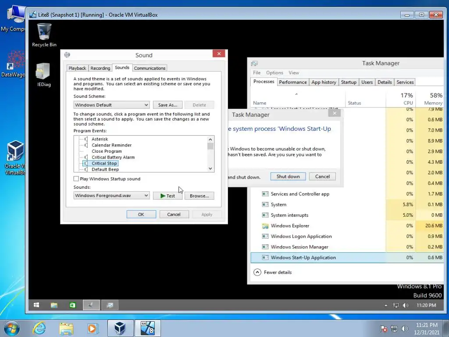Collapse Task Manager with Fewer details

(273, 272)
